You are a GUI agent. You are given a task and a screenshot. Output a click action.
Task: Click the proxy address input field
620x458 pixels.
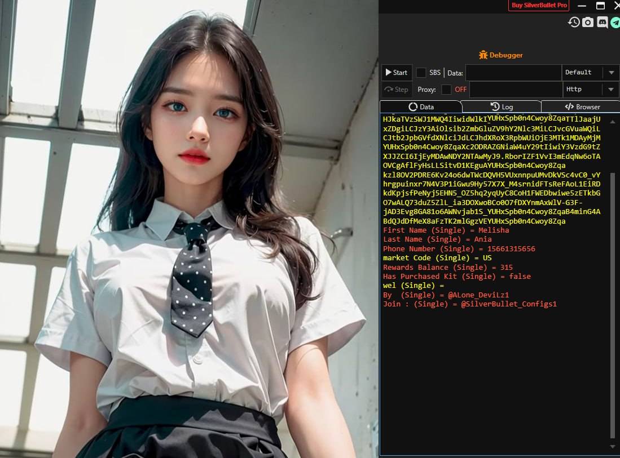coord(516,90)
